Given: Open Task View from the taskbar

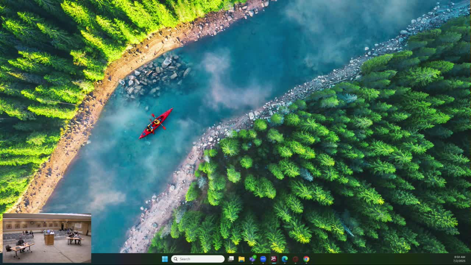Looking at the screenshot, I should click(x=231, y=259).
